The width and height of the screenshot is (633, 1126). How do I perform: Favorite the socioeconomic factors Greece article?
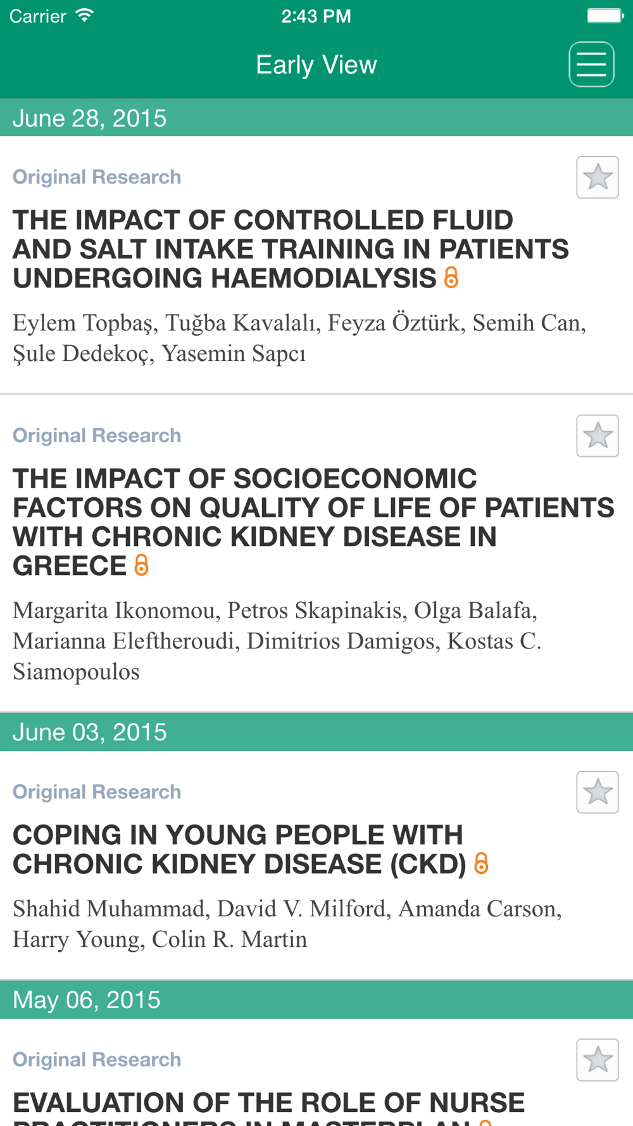(598, 436)
